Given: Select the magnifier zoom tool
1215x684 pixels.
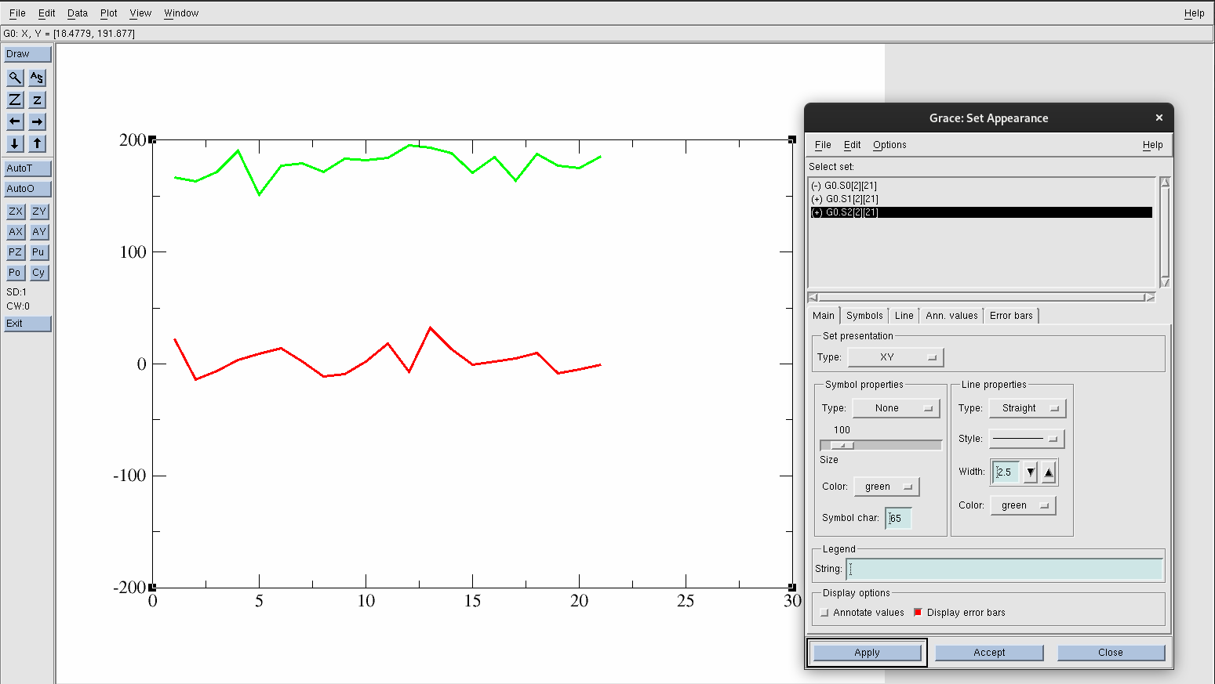Looking at the screenshot, I should tap(15, 78).
